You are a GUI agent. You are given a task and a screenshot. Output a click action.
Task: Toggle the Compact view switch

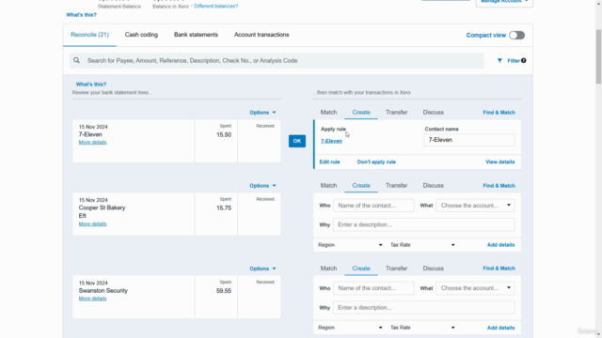pos(516,36)
